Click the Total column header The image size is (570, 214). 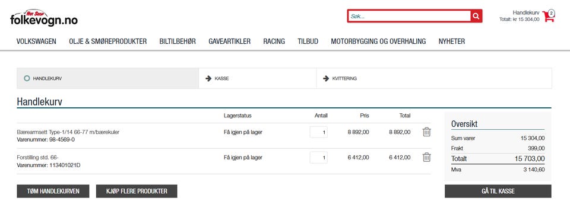click(x=404, y=116)
